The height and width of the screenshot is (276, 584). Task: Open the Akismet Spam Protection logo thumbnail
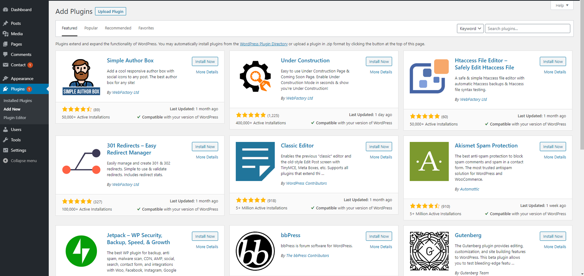pyautogui.click(x=429, y=161)
